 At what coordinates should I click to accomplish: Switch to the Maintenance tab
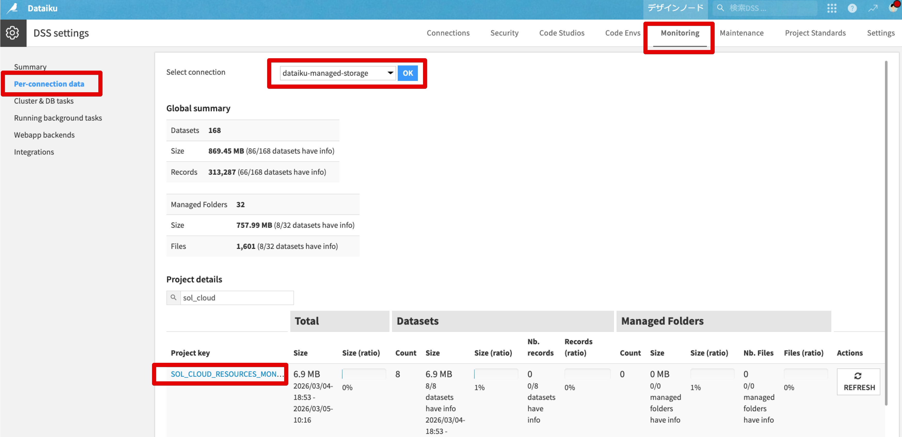point(741,33)
